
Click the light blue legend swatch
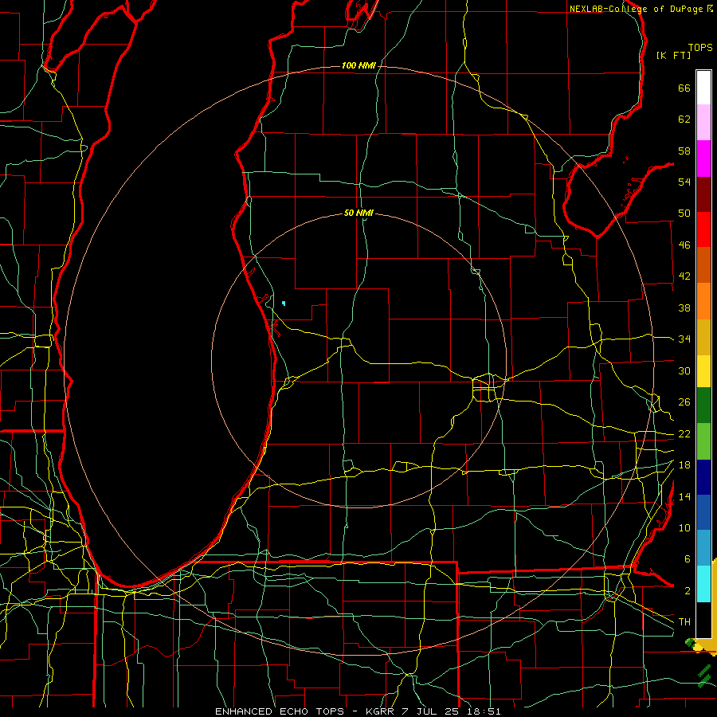[x=703, y=548]
